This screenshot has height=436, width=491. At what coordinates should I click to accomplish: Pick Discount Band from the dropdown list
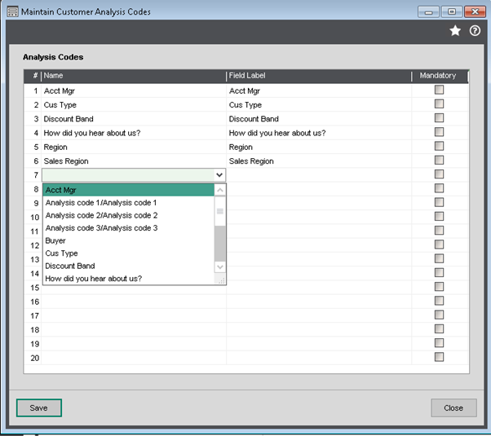click(128, 266)
